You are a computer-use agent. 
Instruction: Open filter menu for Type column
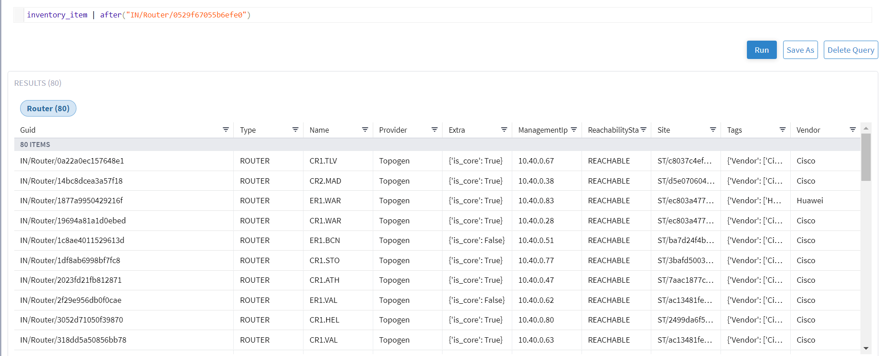[x=295, y=130]
